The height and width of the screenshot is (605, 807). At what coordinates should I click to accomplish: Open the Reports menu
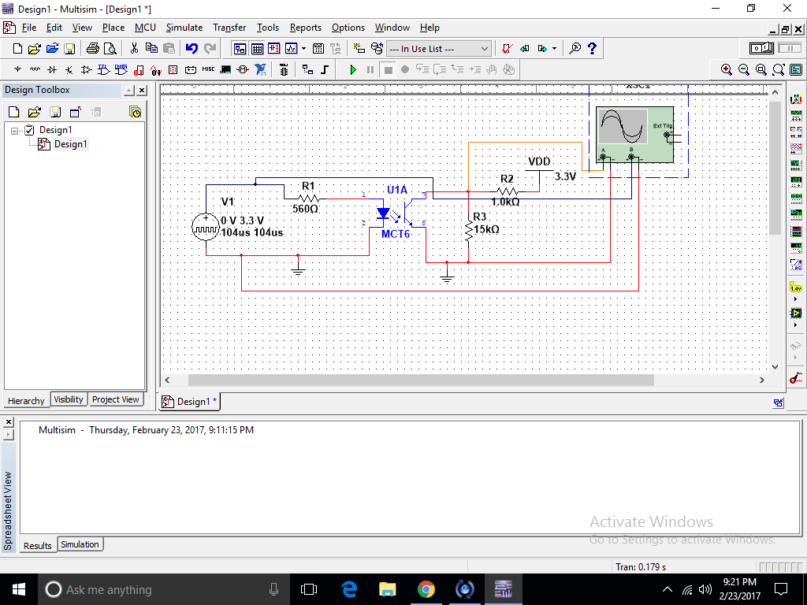305,28
